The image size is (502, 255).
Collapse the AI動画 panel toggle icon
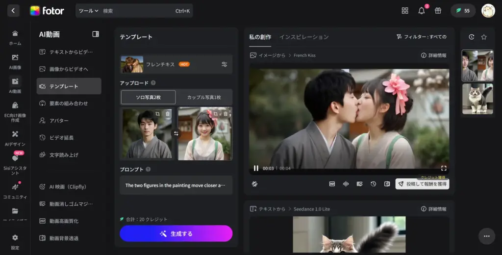(x=96, y=34)
